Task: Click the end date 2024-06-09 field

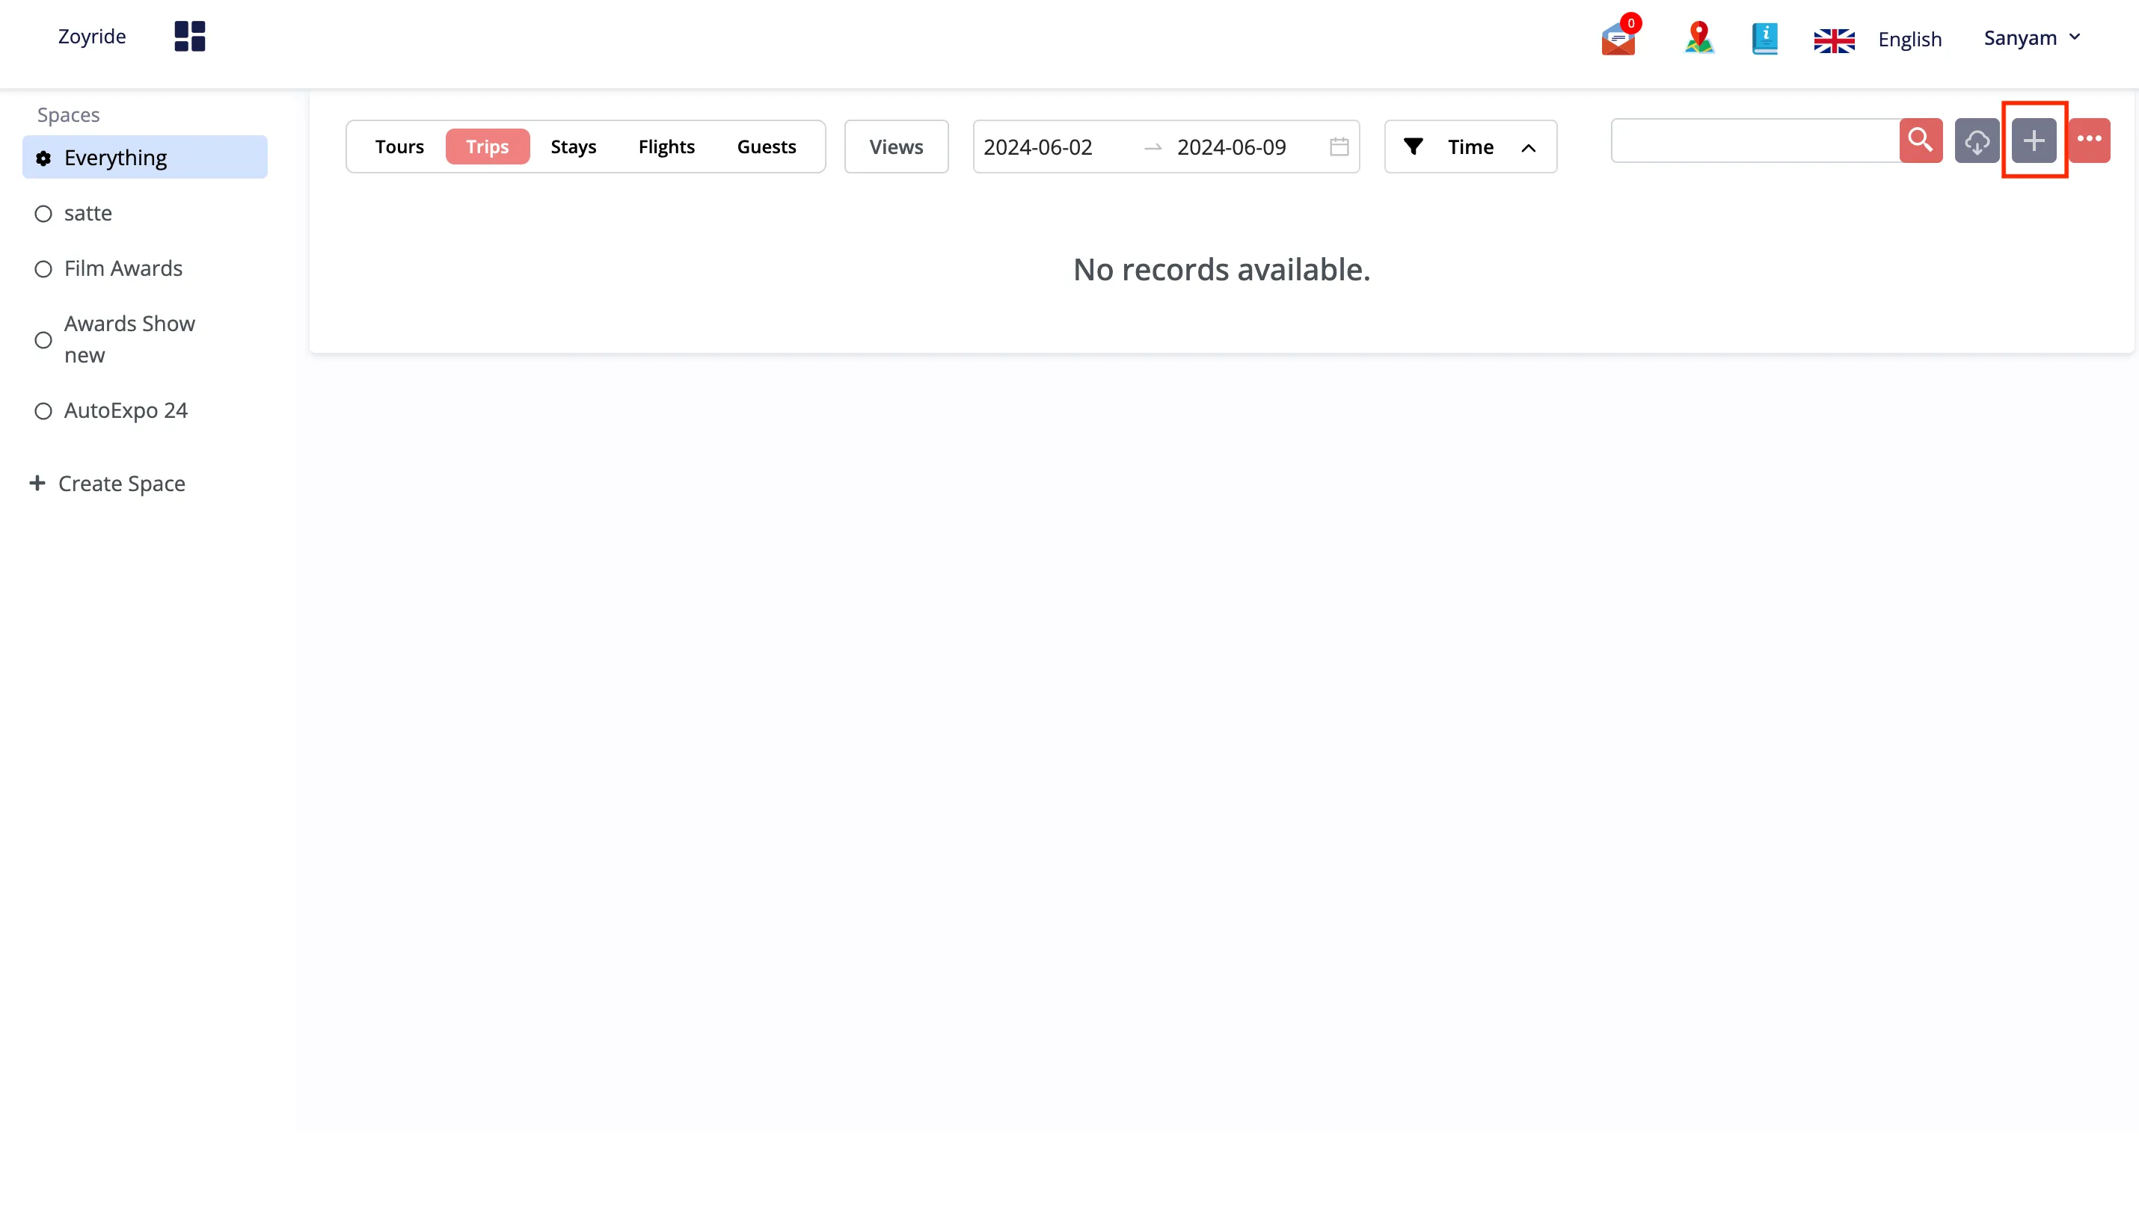Action: (1231, 147)
